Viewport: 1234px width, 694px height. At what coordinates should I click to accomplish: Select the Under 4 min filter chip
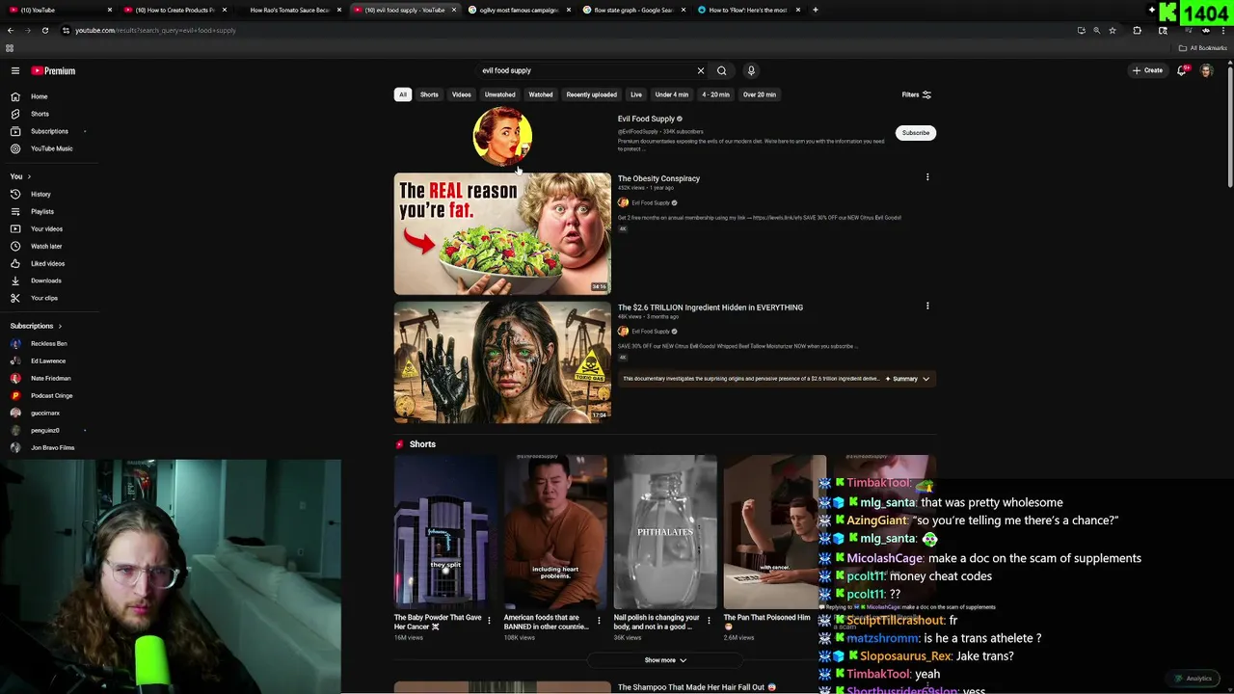(x=672, y=94)
